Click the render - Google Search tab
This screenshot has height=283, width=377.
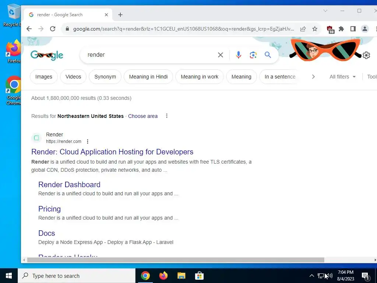click(x=67, y=15)
